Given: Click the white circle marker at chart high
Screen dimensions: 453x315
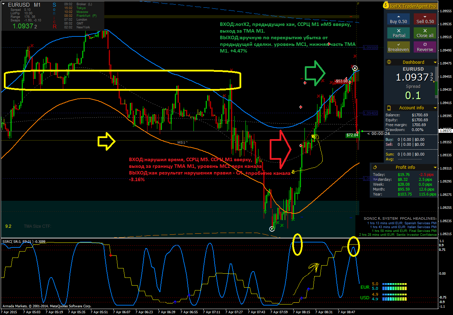Looking at the screenshot, I should (355, 68).
